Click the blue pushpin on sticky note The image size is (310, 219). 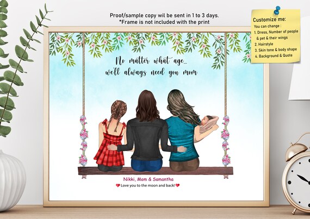coord(277,10)
